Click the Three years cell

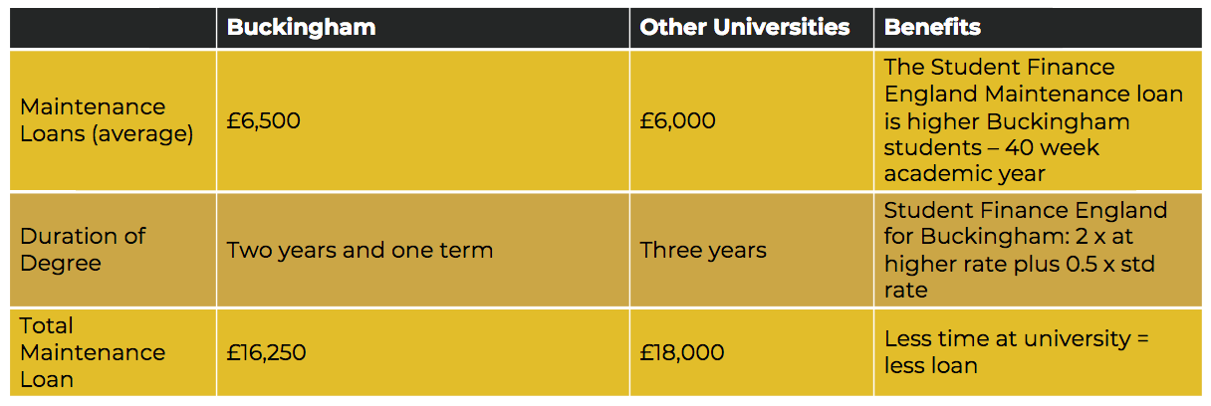[703, 250]
